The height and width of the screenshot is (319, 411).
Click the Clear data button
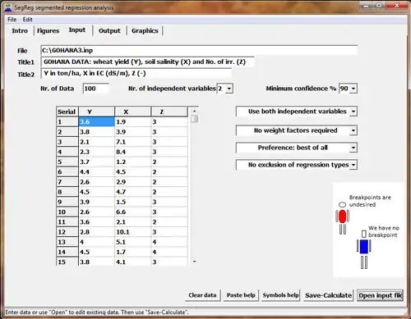(202, 295)
